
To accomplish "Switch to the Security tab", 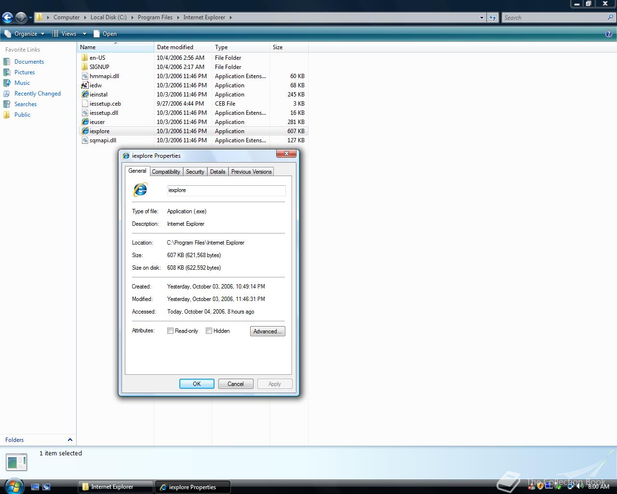I will coord(195,172).
